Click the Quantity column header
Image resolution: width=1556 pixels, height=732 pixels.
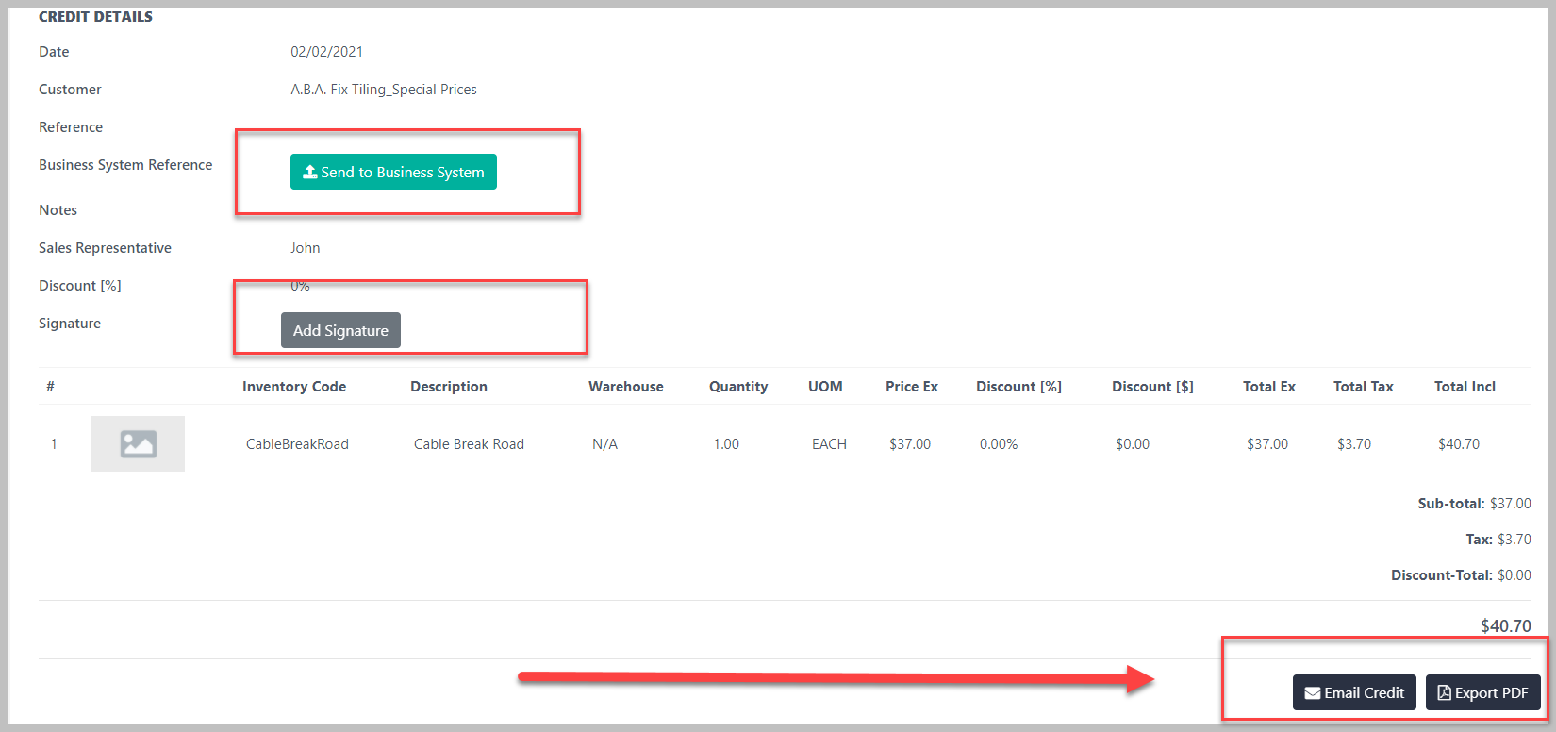(738, 387)
